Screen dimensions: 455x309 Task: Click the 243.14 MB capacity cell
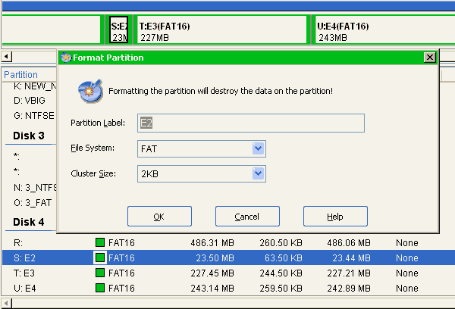click(212, 288)
